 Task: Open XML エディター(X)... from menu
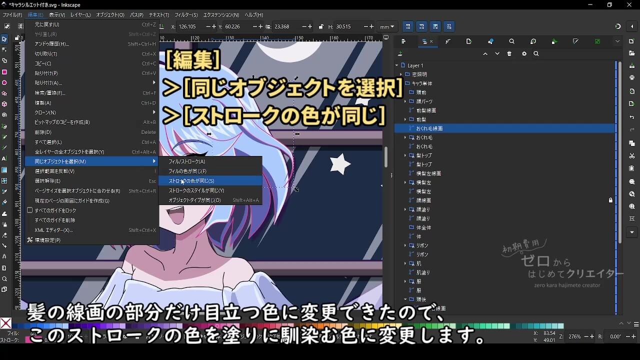[92, 230]
